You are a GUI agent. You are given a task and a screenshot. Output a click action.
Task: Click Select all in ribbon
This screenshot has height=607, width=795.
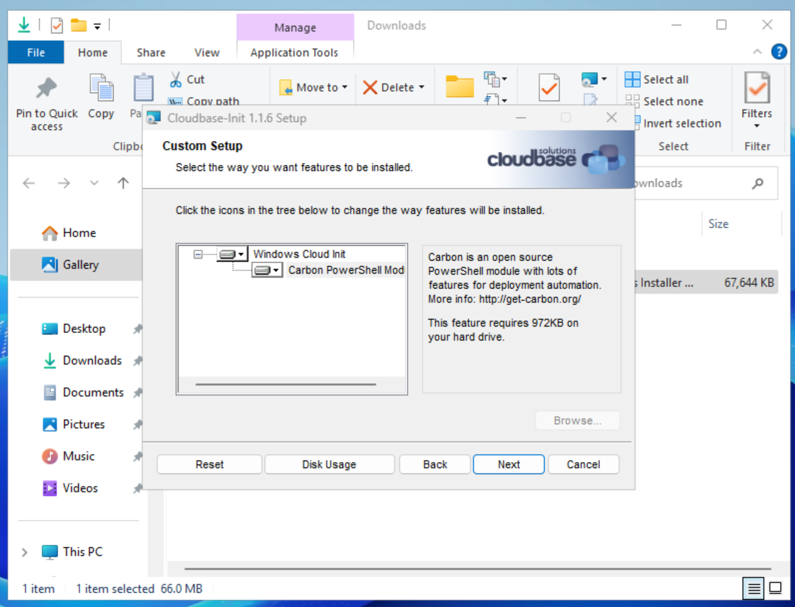657,79
